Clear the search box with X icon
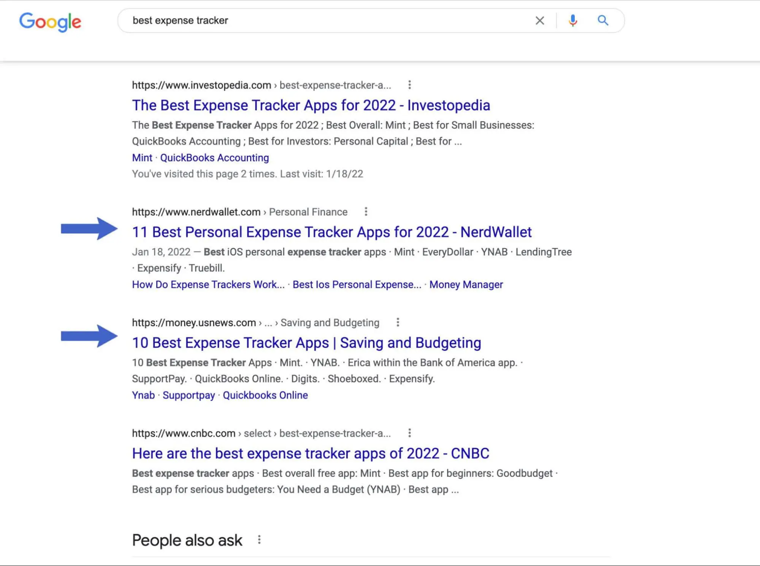 (x=539, y=21)
